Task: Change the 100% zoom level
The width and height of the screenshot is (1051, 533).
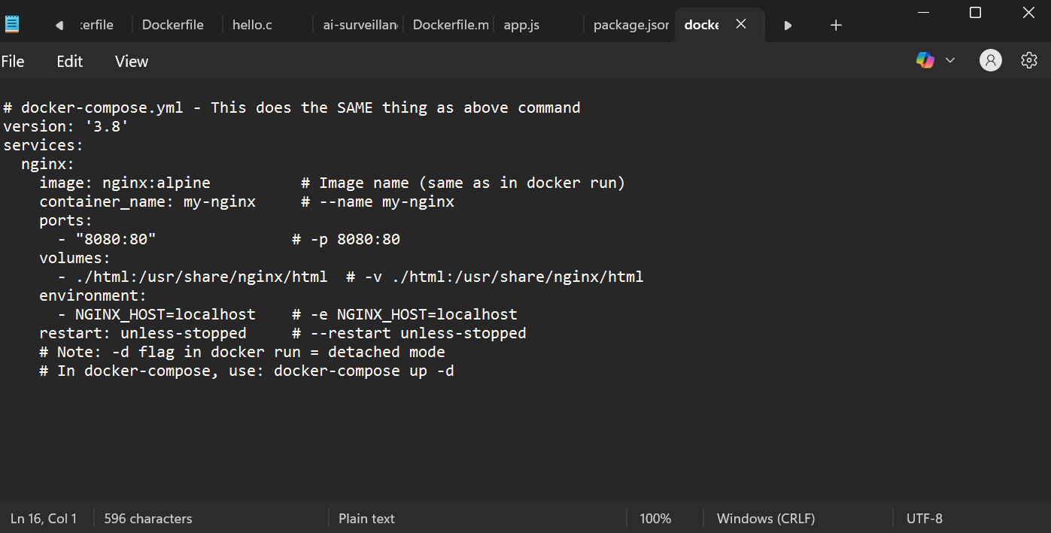Action: click(x=655, y=519)
